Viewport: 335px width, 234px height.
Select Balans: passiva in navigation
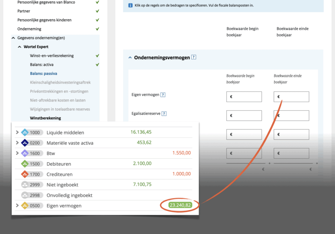[44, 73]
